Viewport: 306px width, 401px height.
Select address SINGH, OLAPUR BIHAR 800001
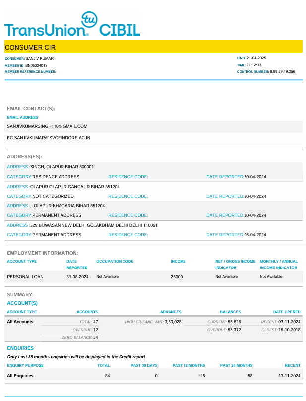62,167
